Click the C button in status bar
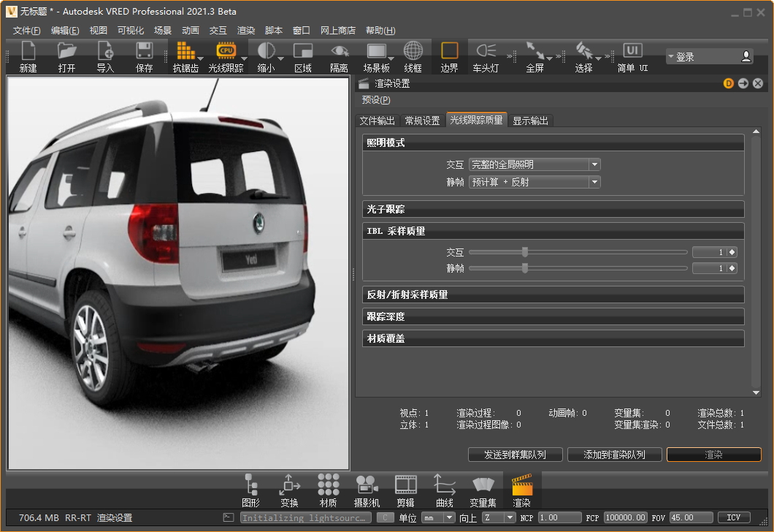The image size is (774, 532). click(385, 517)
